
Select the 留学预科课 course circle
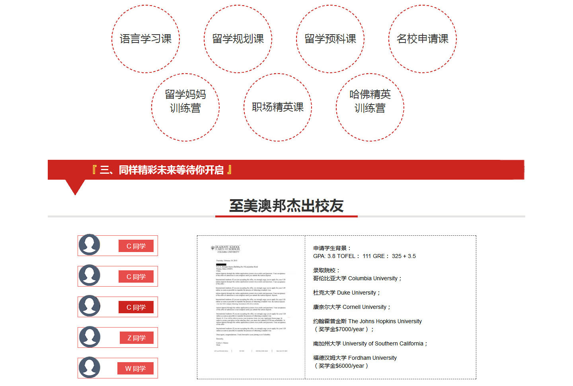click(330, 39)
